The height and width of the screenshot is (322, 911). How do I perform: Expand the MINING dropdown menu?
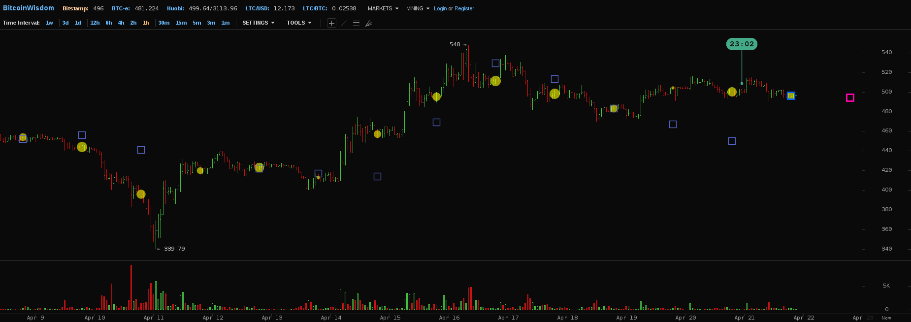coord(418,9)
